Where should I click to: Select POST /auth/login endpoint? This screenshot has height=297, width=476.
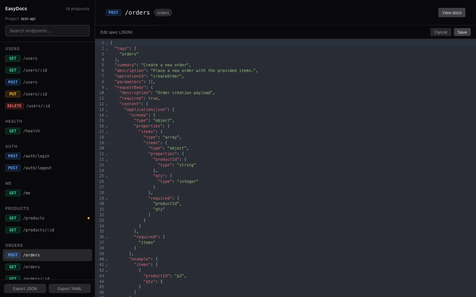[47, 156]
